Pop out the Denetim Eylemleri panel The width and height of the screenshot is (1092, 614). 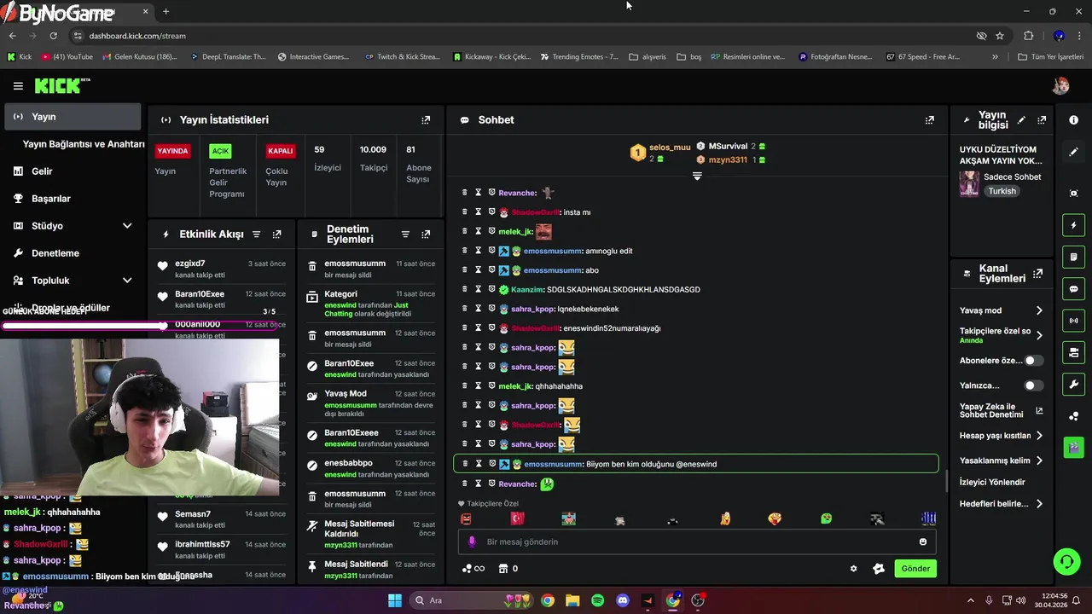(x=426, y=234)
